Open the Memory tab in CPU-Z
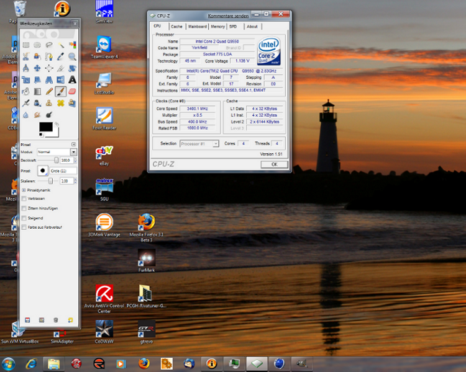Viewport: 466px width, 372px height. click(217, 27)
